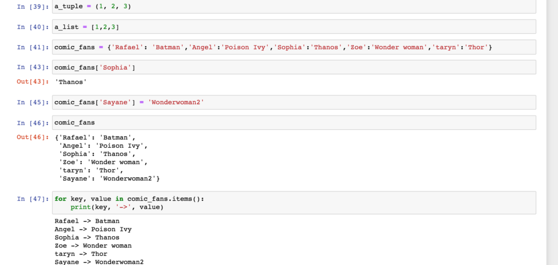Click the a_tuple code cell
Viewport: 558px width, 265px height.
click(294, 7)
